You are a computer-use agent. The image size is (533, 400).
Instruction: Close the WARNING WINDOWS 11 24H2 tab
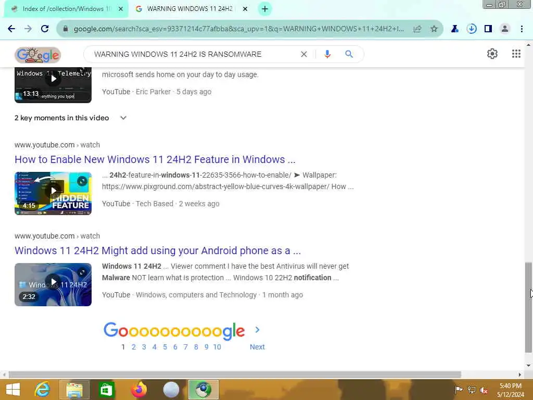tap(245, 9)
